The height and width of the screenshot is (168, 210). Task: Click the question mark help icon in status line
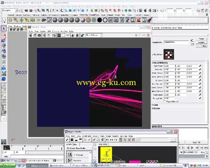tap(87, 10)
